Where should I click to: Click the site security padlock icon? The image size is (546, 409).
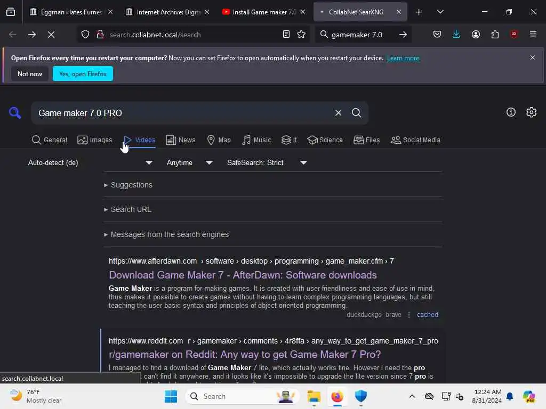tap(100, 35)
